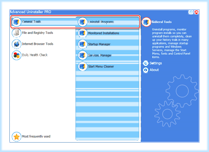Click the Startup Manager icon
The image size is (209, 152).
click(83, 44)
